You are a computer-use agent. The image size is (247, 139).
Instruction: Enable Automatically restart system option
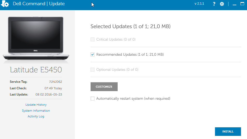click(92, 99)
